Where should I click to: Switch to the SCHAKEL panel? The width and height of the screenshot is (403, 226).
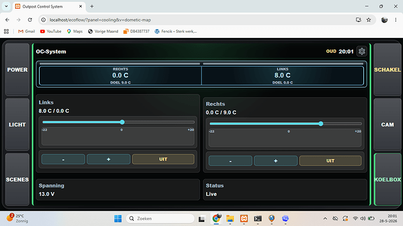point(387,69)
